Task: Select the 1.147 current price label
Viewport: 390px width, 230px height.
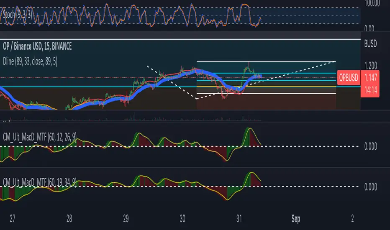Action: pyautogui.click(x=370, y=77)
